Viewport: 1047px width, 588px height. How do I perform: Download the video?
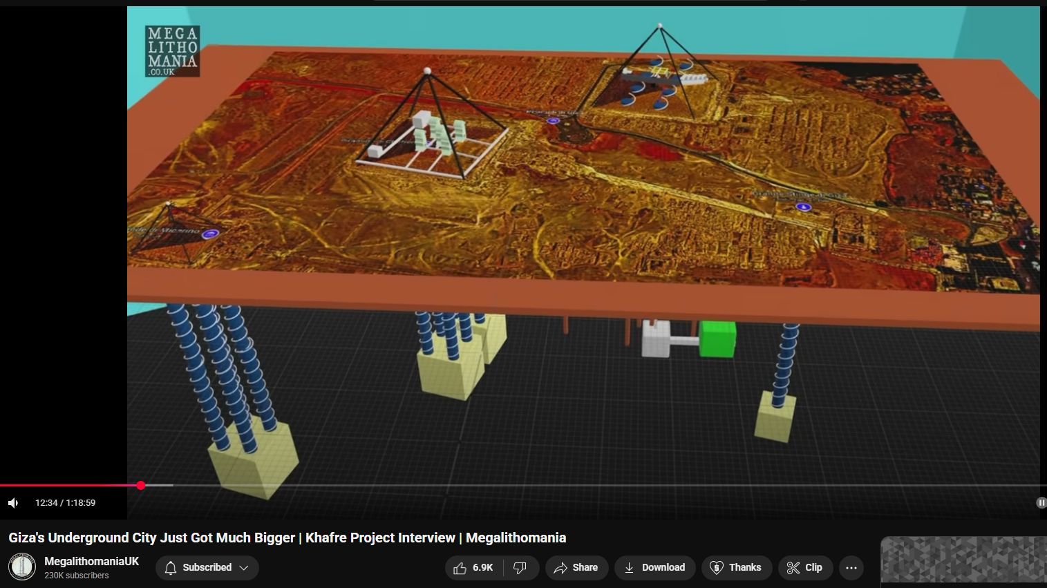[x=654, y=568]
